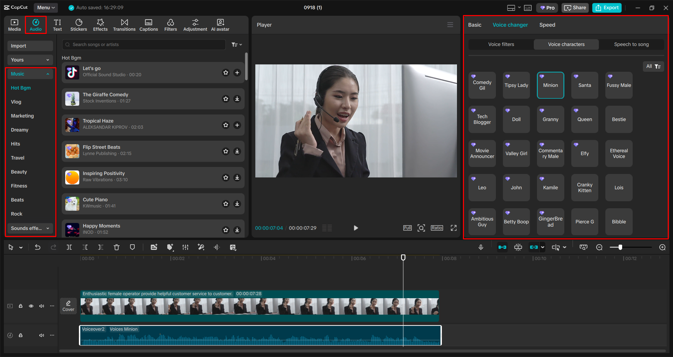
Task: Open the Menu dropdown
Action: [x=46, y=7]
